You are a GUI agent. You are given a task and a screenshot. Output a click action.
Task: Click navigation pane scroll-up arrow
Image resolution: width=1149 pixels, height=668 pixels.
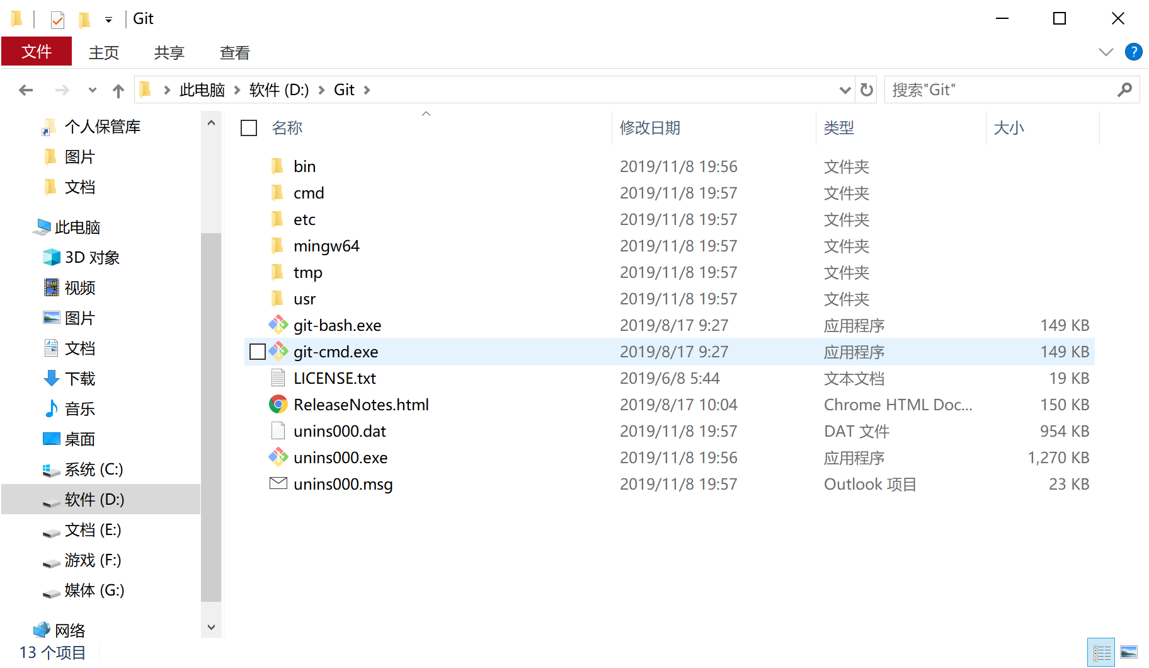coord(211,123)
